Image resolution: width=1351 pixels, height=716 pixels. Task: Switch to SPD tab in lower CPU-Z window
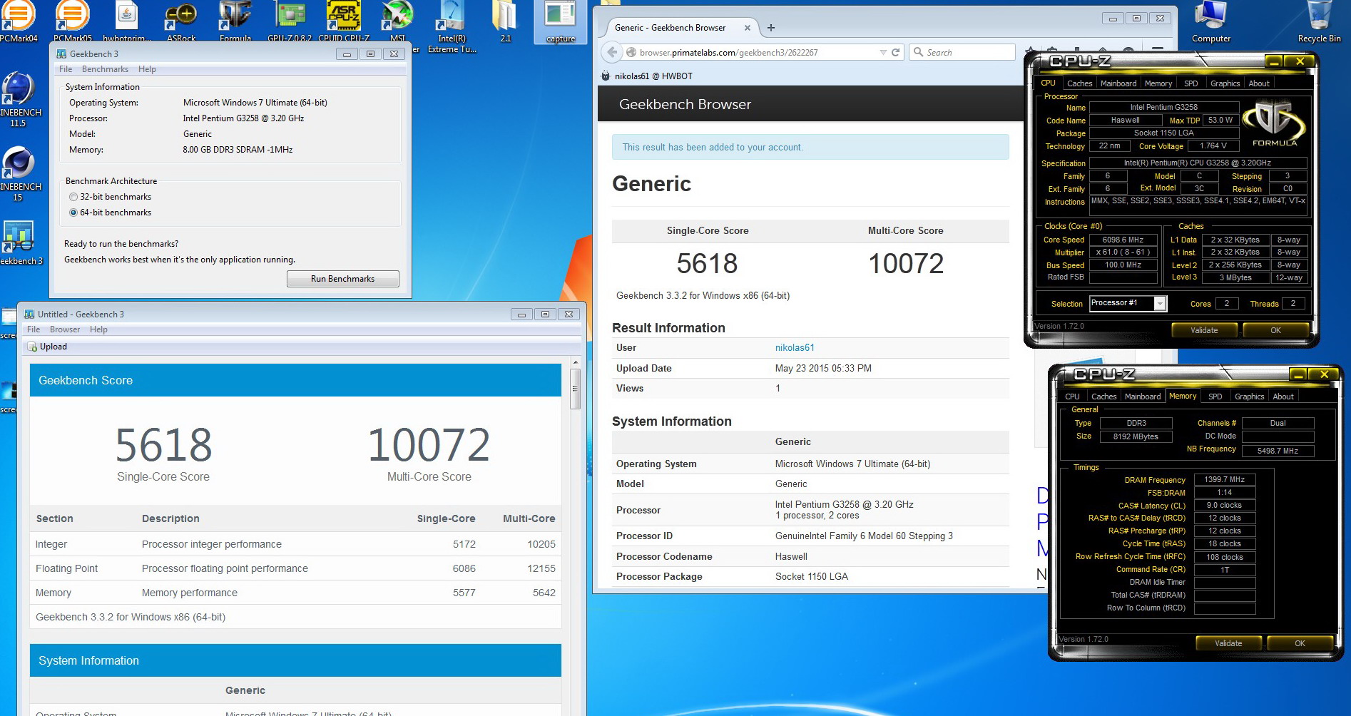click(1215, 397)
